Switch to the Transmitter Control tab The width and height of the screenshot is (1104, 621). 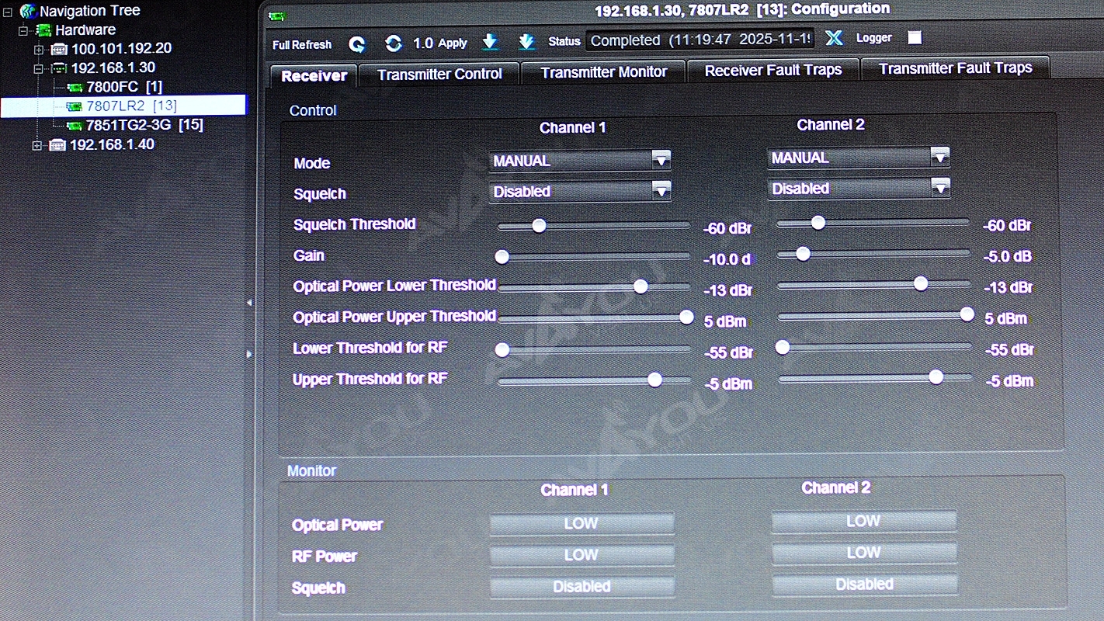coord(439,74)
